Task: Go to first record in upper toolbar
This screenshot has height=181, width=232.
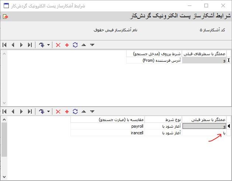Action: (4, 45)
